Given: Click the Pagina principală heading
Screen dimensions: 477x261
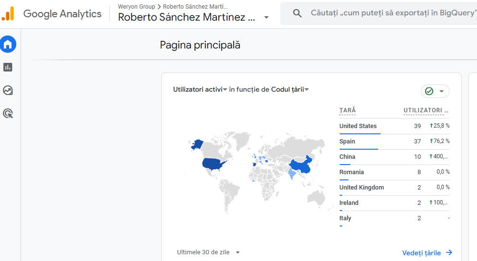Looking at the screenshot, I should [200, 45].
